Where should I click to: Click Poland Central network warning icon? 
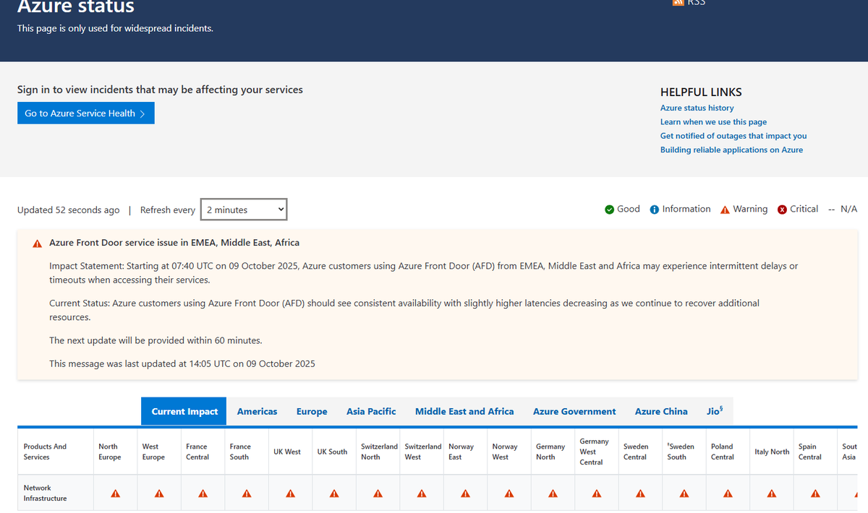click(728, 493)
